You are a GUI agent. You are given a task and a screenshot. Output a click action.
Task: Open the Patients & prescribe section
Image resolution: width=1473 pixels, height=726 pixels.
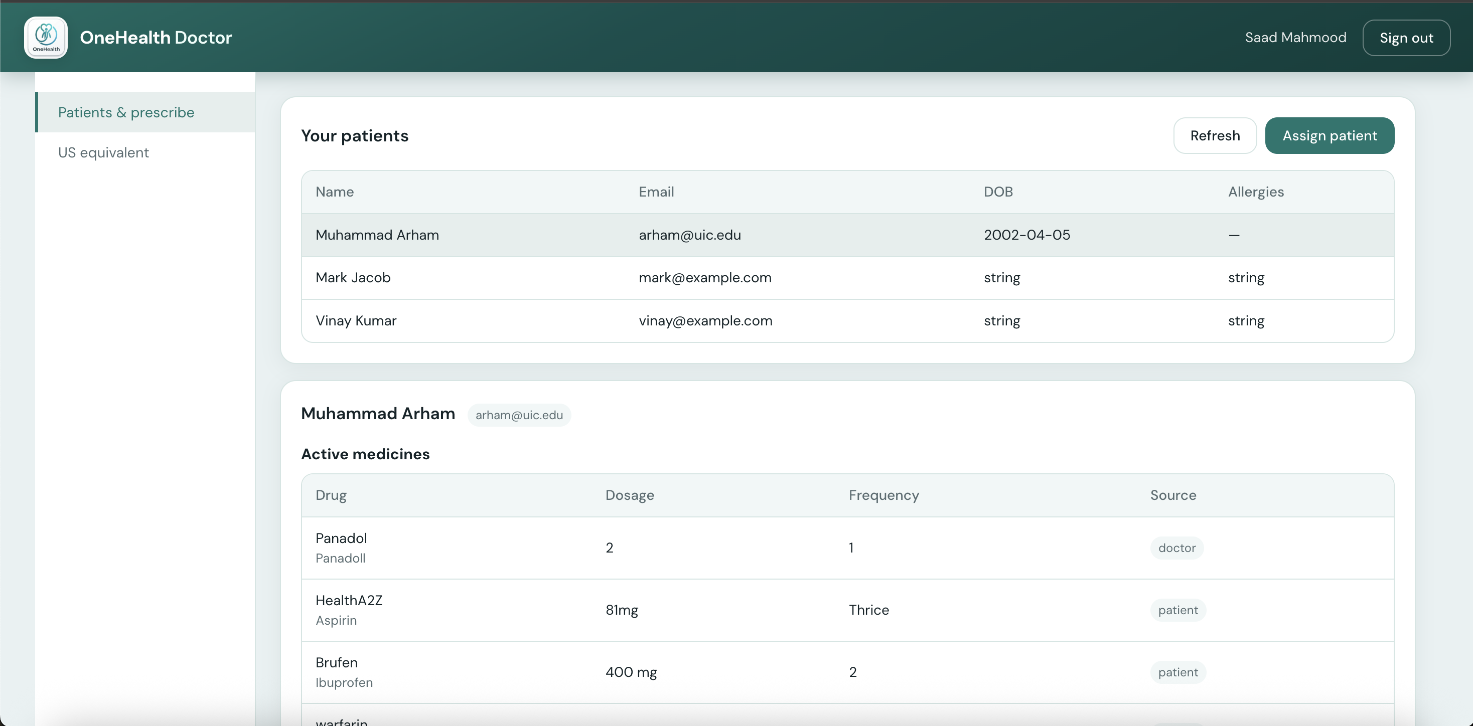pos(126,113)
